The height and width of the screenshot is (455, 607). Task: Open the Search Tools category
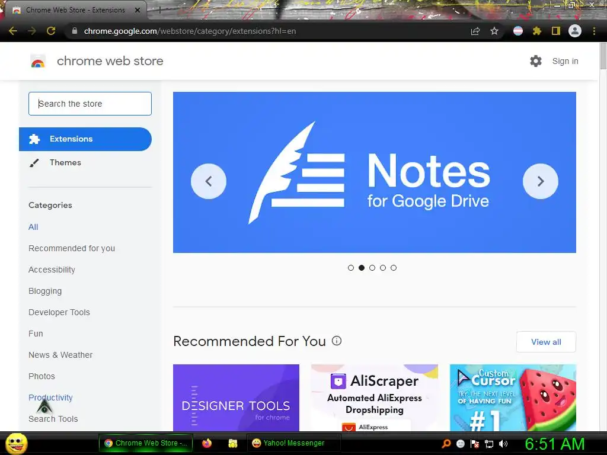[x=53, y=419]
